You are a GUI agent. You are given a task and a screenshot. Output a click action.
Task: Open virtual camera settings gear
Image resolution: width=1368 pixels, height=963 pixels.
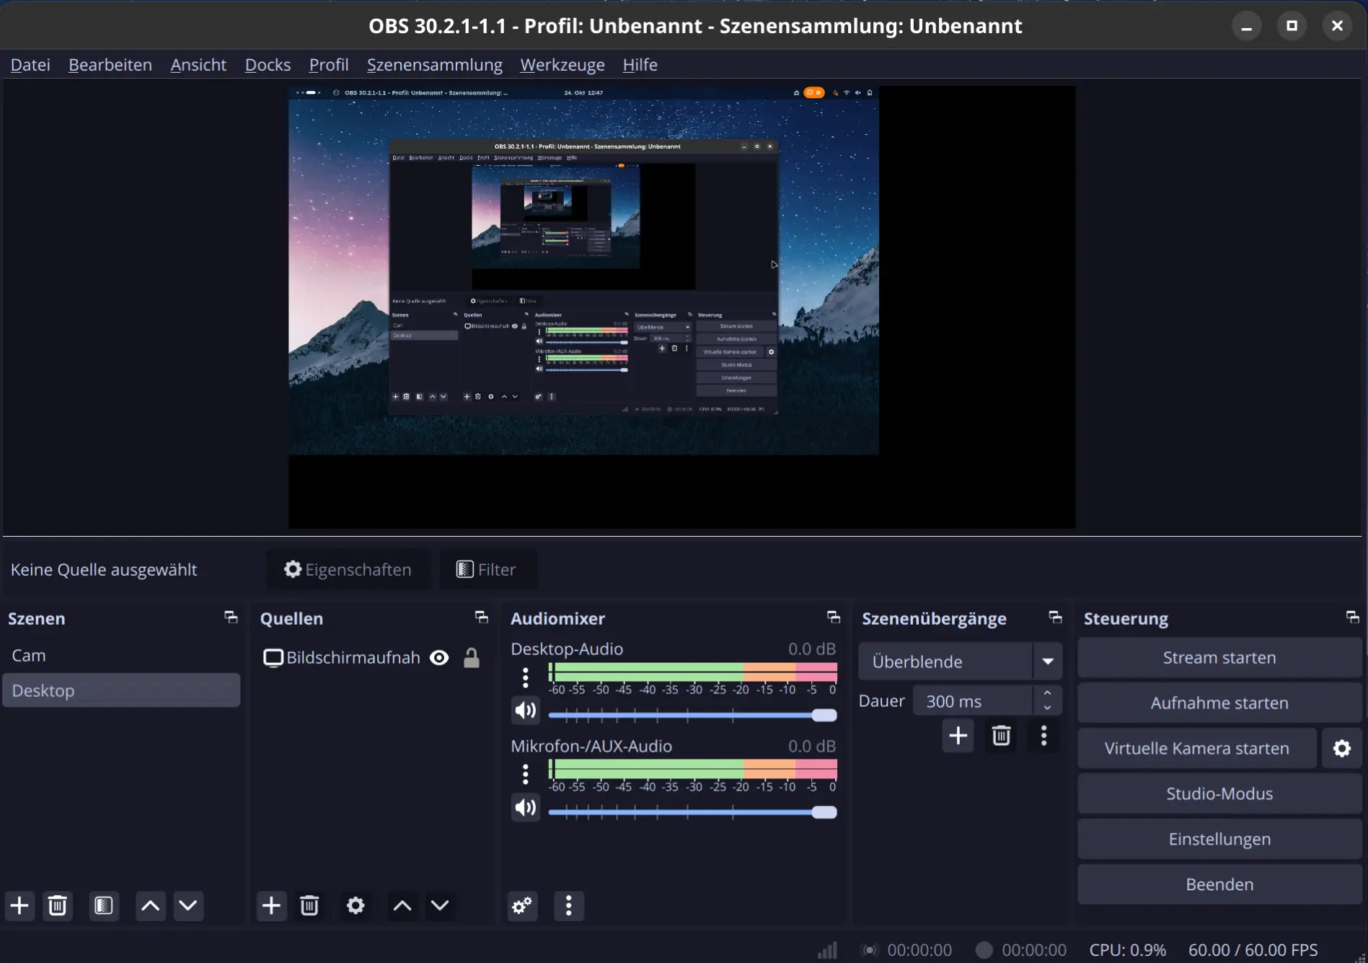click(1341, 748)
